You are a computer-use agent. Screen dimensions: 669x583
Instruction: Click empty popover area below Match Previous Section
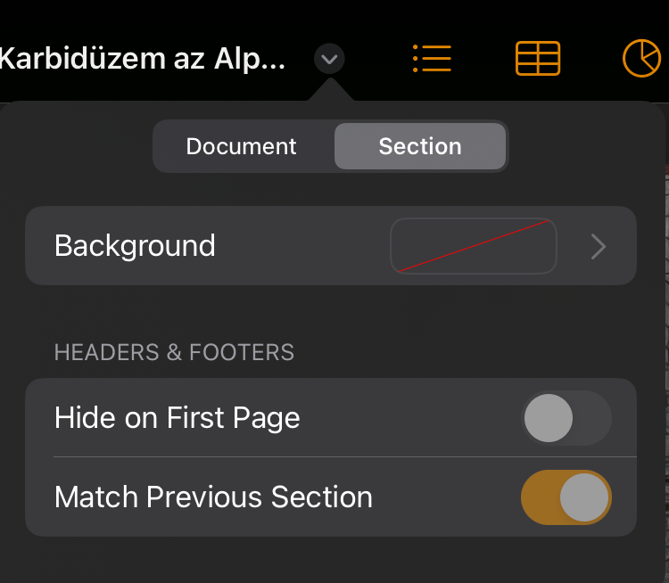point(331,560)
